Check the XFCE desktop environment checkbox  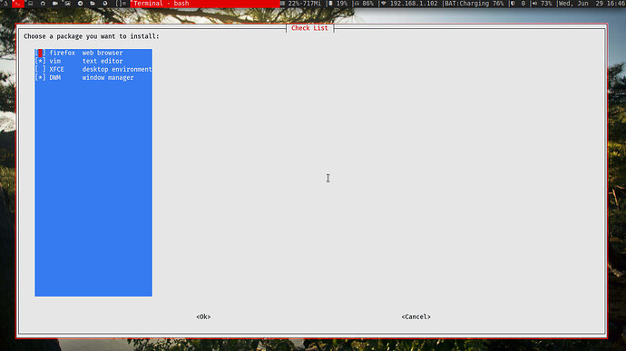coord(40,70)
